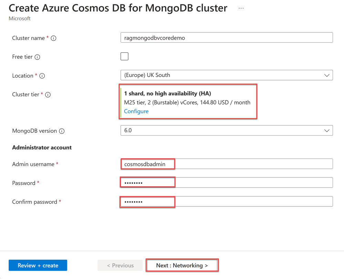Click the MongoDB version label

(x=34, y=131)
